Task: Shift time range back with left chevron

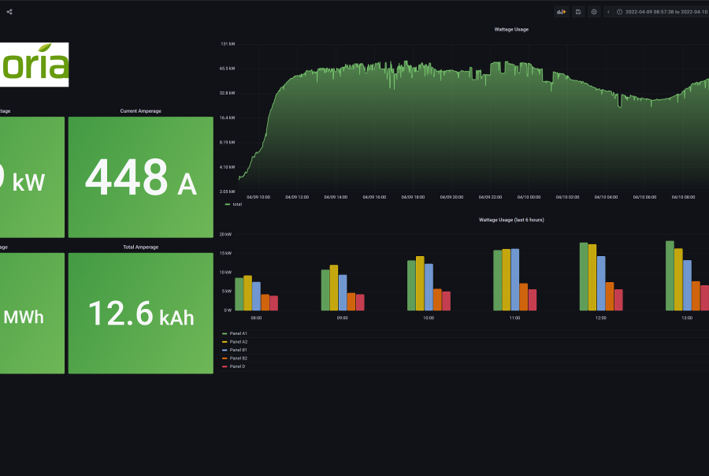Action: pos(608,12)
